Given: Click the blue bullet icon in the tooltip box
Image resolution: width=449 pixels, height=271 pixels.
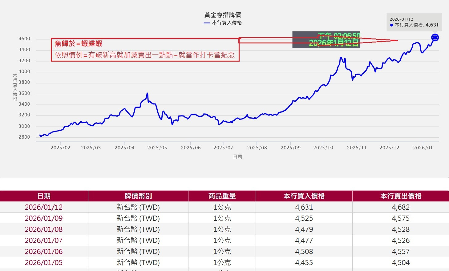Looking at the screenshot, I should (392, 24).
